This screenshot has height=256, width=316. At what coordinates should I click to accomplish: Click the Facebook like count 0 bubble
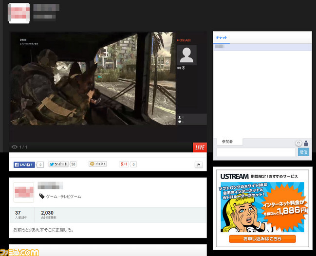pos(40,165)
